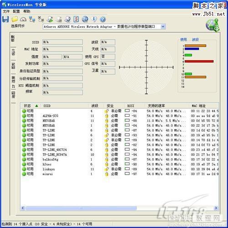Sort by the SSID column header
This screenshot has width=228, height=228.
pyautogui.click(x=64, y=106)
